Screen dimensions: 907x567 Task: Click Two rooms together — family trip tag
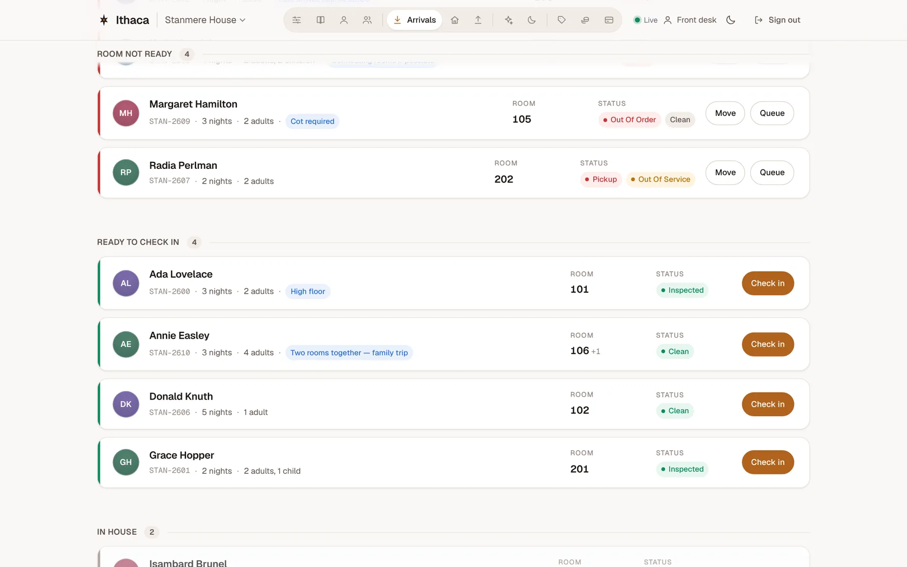click(x=349, y=353)
